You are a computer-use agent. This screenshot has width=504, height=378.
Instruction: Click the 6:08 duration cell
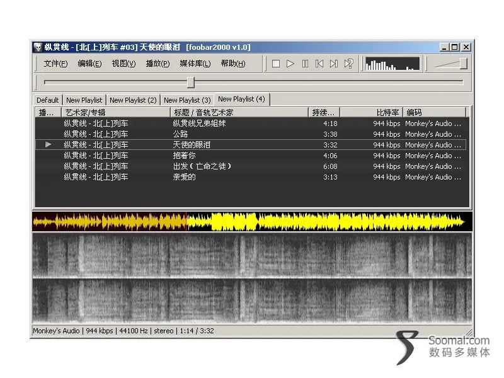tap(330, 166)
